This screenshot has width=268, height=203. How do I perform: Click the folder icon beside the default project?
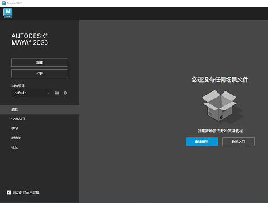(57, 93)
